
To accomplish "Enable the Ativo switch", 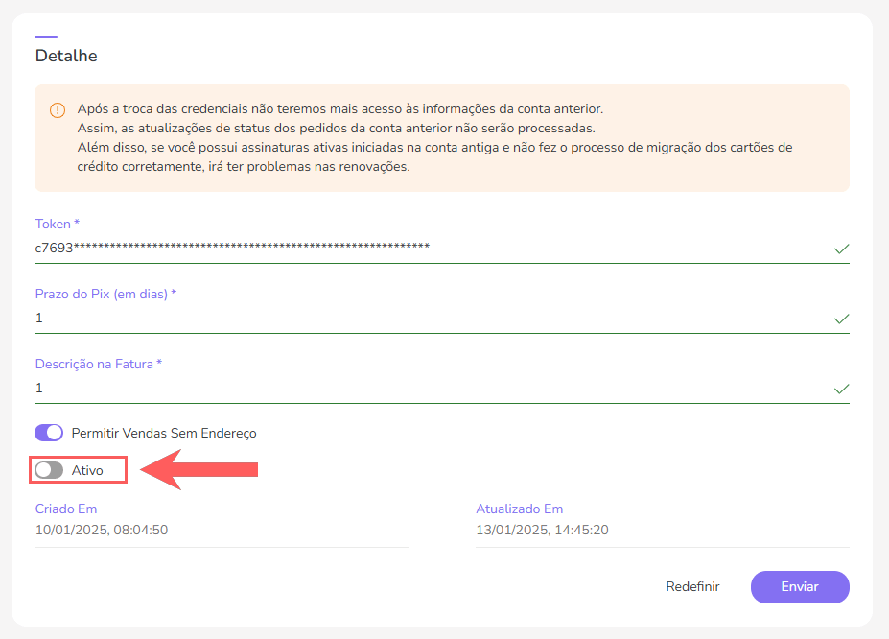I will coord(49,470).
